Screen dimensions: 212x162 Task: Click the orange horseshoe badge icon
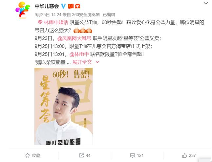[77, 6]
